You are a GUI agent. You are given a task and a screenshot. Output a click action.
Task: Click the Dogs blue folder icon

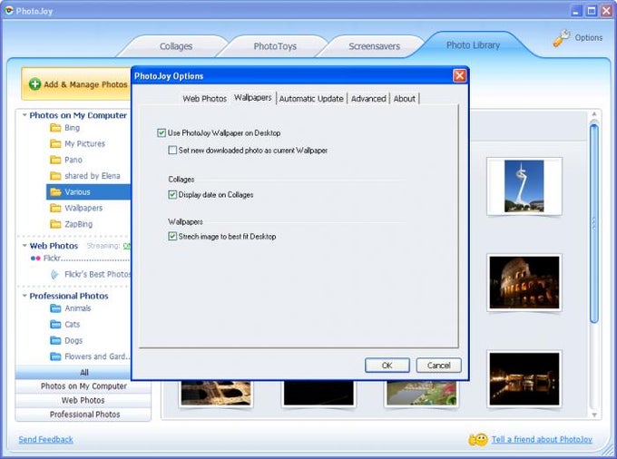coord(55,340)
